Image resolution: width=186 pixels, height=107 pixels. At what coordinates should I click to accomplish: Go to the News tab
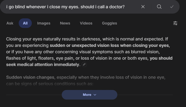pyautogui.click(x=65, y=23)
